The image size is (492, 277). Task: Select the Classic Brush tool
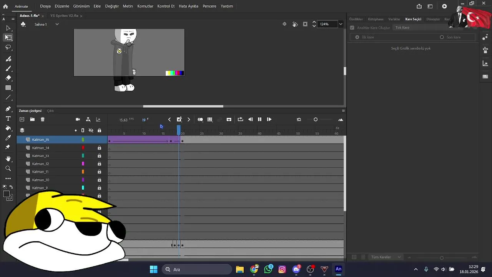coord(8,68)
